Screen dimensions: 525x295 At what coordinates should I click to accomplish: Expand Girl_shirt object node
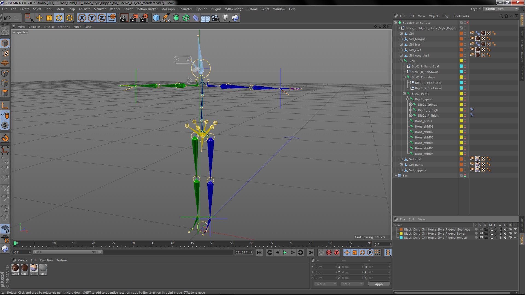click(x=401, y=159)
